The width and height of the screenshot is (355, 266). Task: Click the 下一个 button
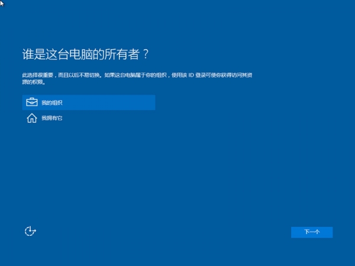[x=312, y=232]
